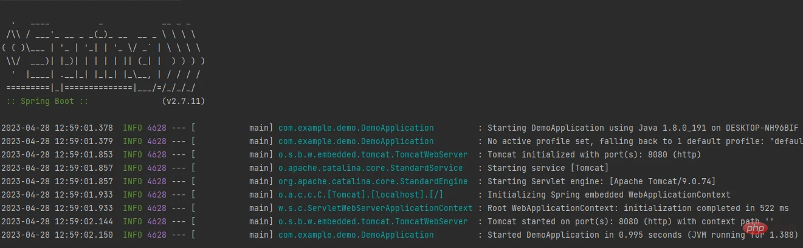Open the w.s.c.ServletWebServerApplicationContext logger
803x248 pixels.
pyautogui.click(x=375, y=208)
